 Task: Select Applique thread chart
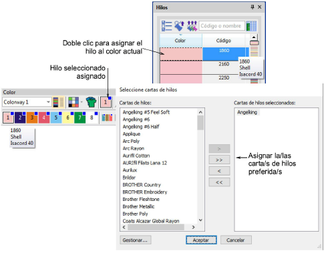click(x=132, y=134)
